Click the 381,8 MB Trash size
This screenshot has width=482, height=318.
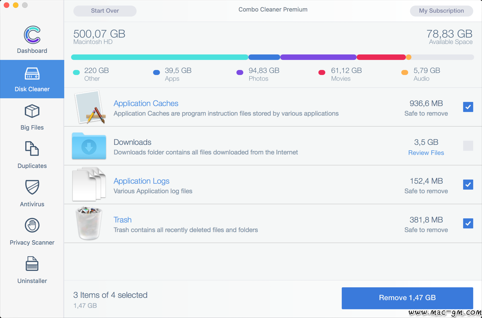coord(426,220)
